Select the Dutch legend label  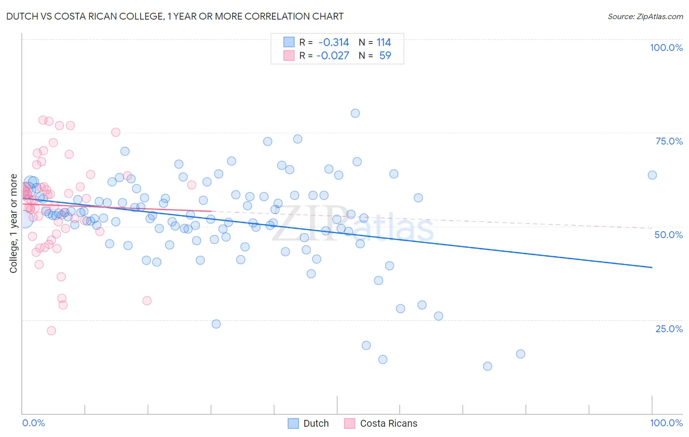coord(316,423)
